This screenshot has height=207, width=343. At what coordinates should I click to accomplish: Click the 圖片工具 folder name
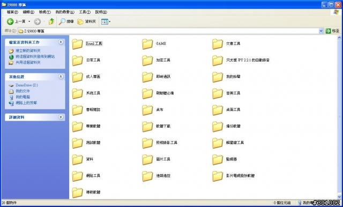coord(163,159)
